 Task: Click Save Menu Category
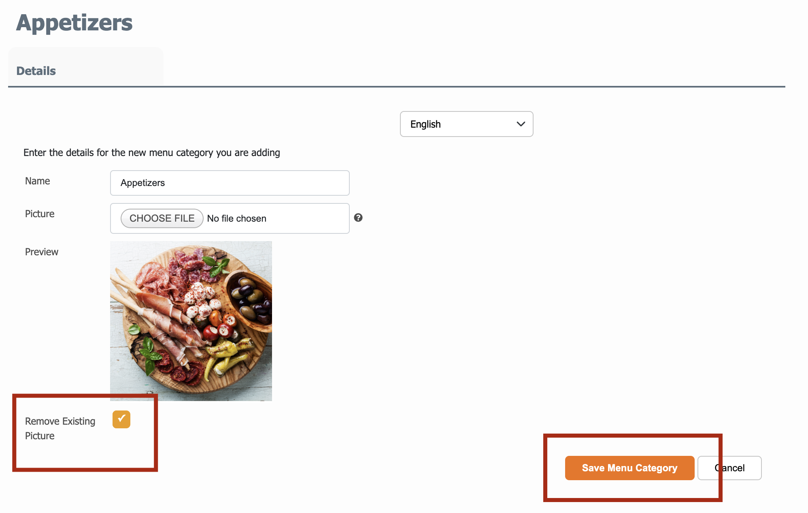[x=629, y=468]
